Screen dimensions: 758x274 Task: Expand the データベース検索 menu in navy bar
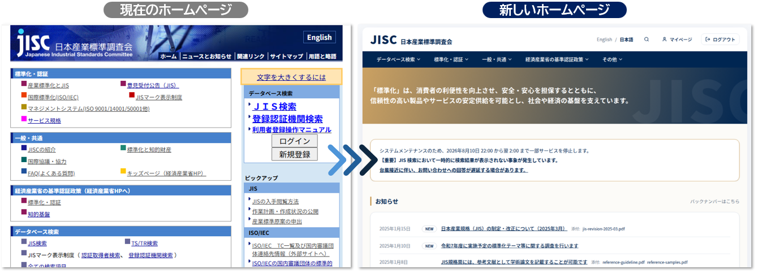coord(398,59)
